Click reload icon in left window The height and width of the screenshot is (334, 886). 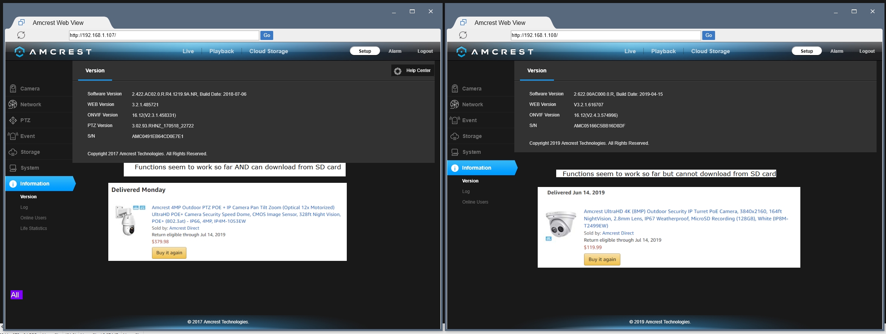21,35
